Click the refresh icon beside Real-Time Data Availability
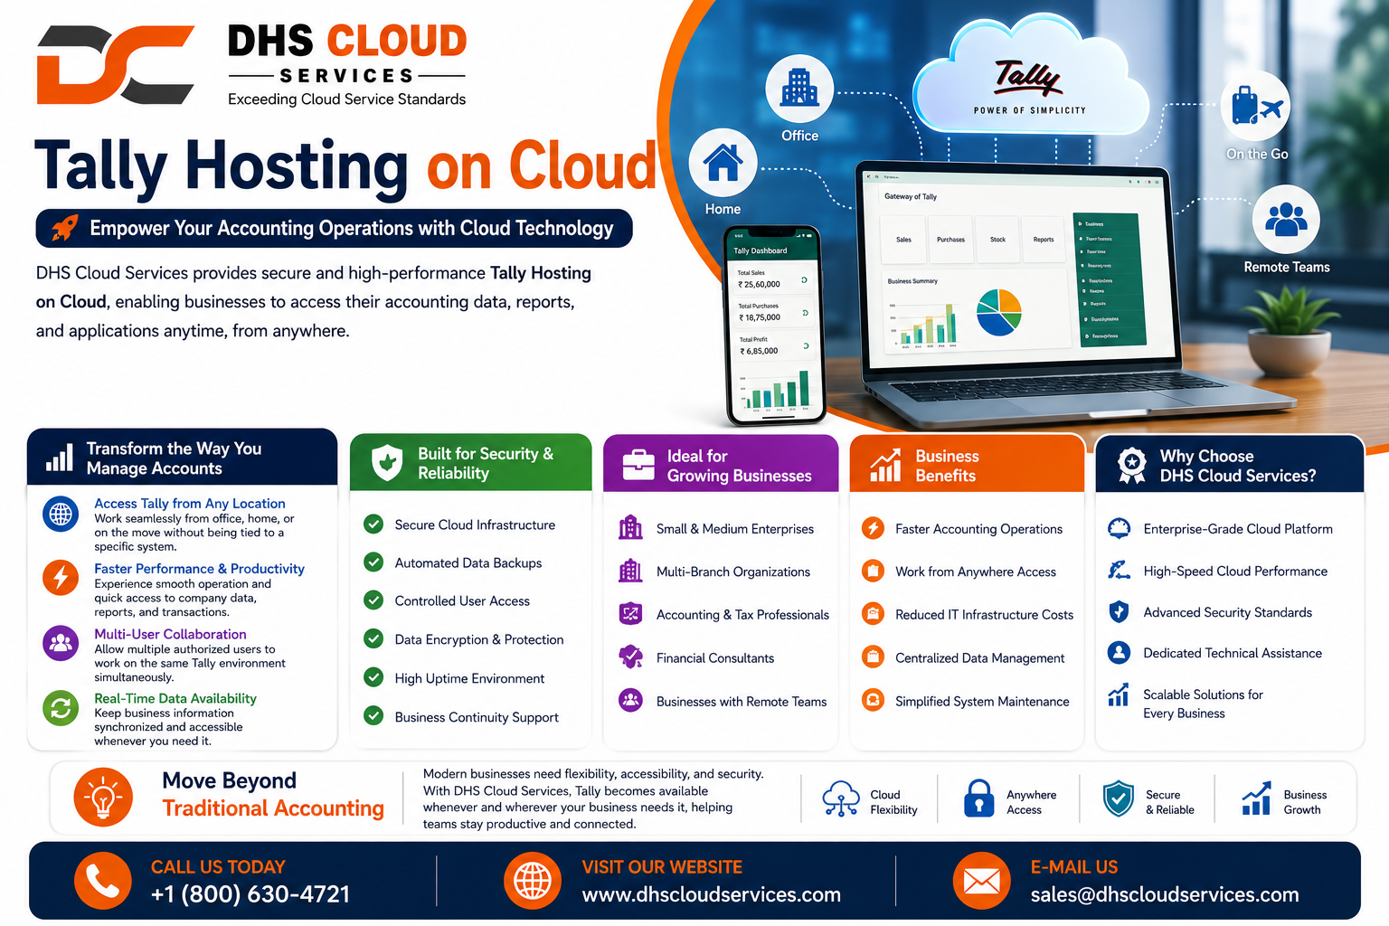Screen dimensions: 1389x926 (x=61, y=707)
